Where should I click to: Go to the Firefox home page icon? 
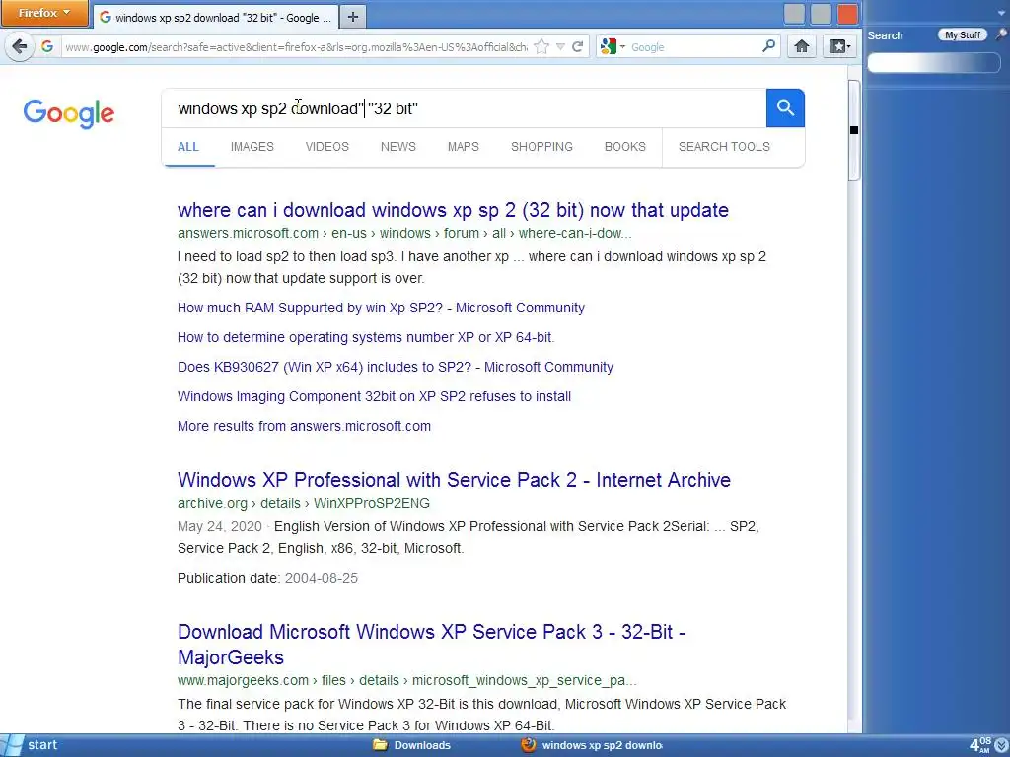(x=801, y=46)
